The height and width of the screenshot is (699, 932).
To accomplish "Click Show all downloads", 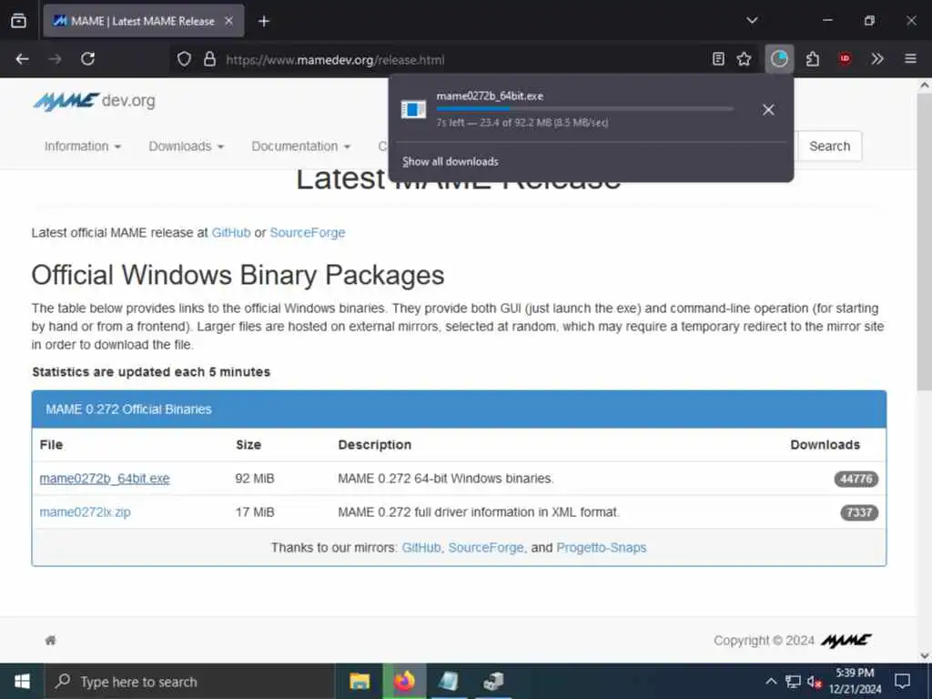I will pyautogui.click(x=450, y=162).
